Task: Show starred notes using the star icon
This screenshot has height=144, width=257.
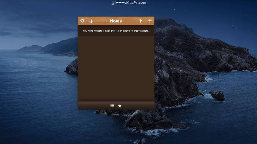Action: pos(120,106)
